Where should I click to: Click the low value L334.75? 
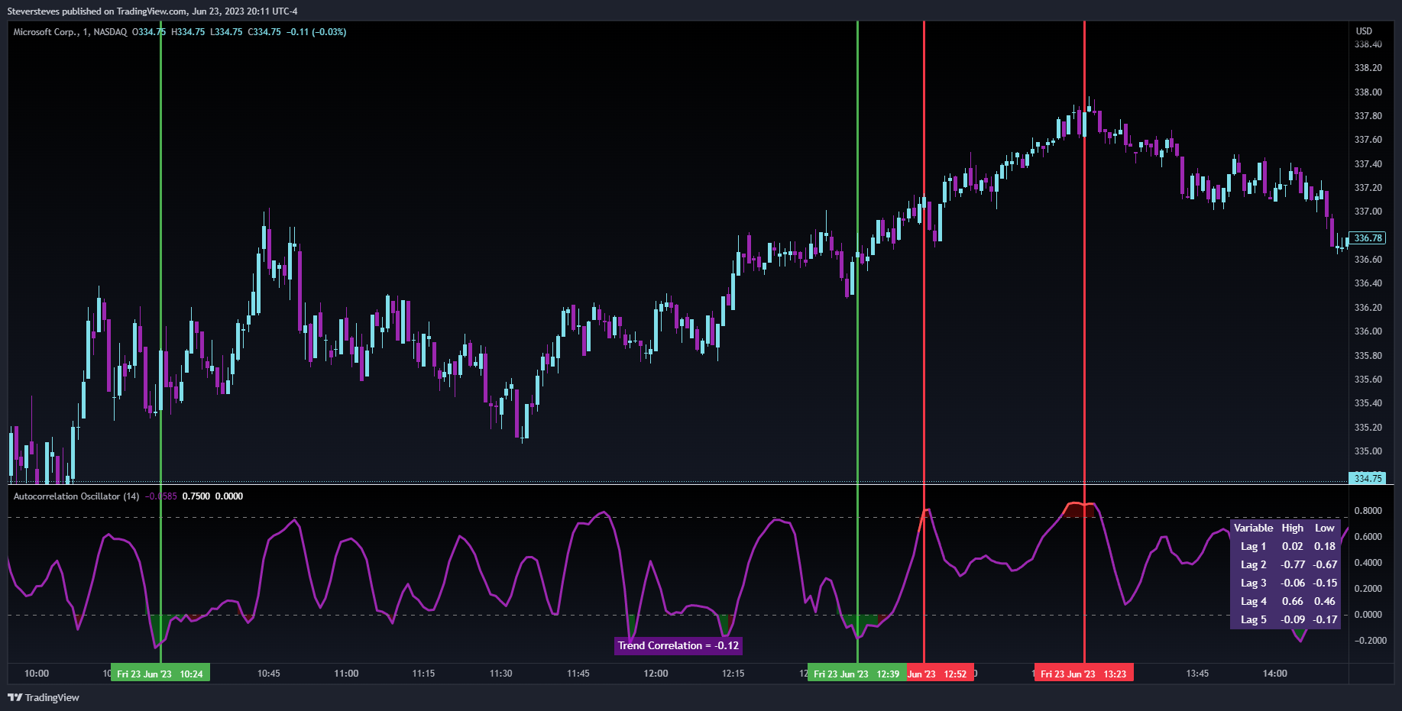tap(226, 32)
